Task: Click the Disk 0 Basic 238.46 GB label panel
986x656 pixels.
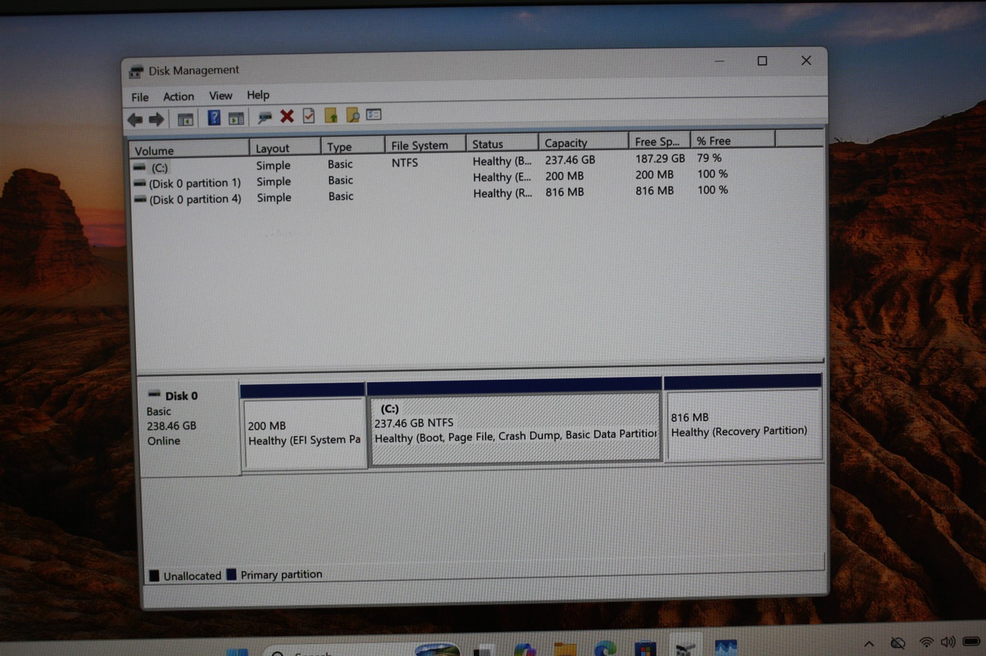Action: tap(189, 428)
